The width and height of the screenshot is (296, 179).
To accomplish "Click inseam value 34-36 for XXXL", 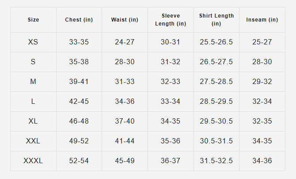I will pyautogui.click(x=262, y=161).
